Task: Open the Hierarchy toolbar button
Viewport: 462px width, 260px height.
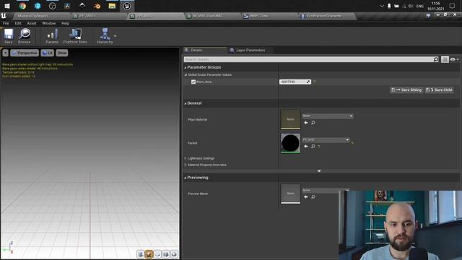Action: (105, 36)
